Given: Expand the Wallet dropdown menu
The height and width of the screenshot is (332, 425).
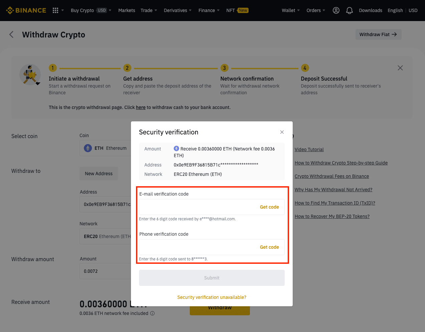Looking at the screenshot, I should (x=291, y=10).
